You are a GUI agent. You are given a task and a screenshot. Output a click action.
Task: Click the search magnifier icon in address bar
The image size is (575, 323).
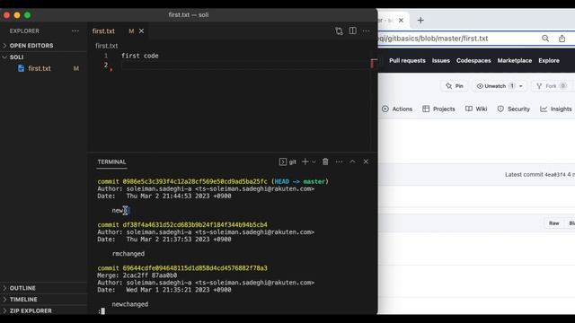pos(545,39)
